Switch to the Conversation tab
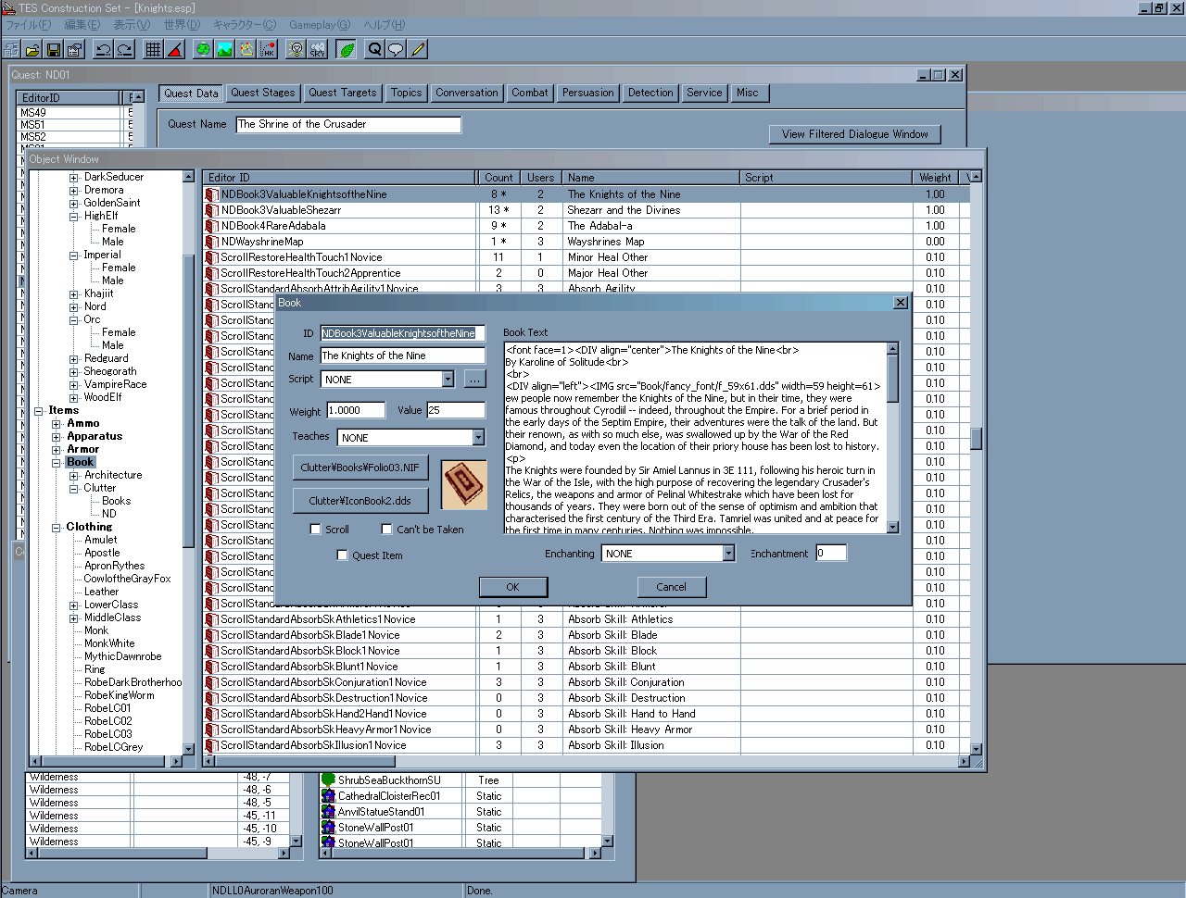The height and width of the screenshot is (898, 1186). [x=467, y=93]
